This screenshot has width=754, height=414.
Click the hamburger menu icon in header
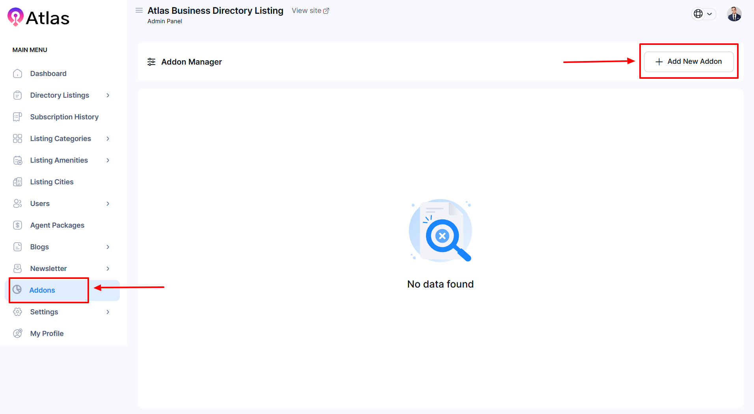point(139,11)
